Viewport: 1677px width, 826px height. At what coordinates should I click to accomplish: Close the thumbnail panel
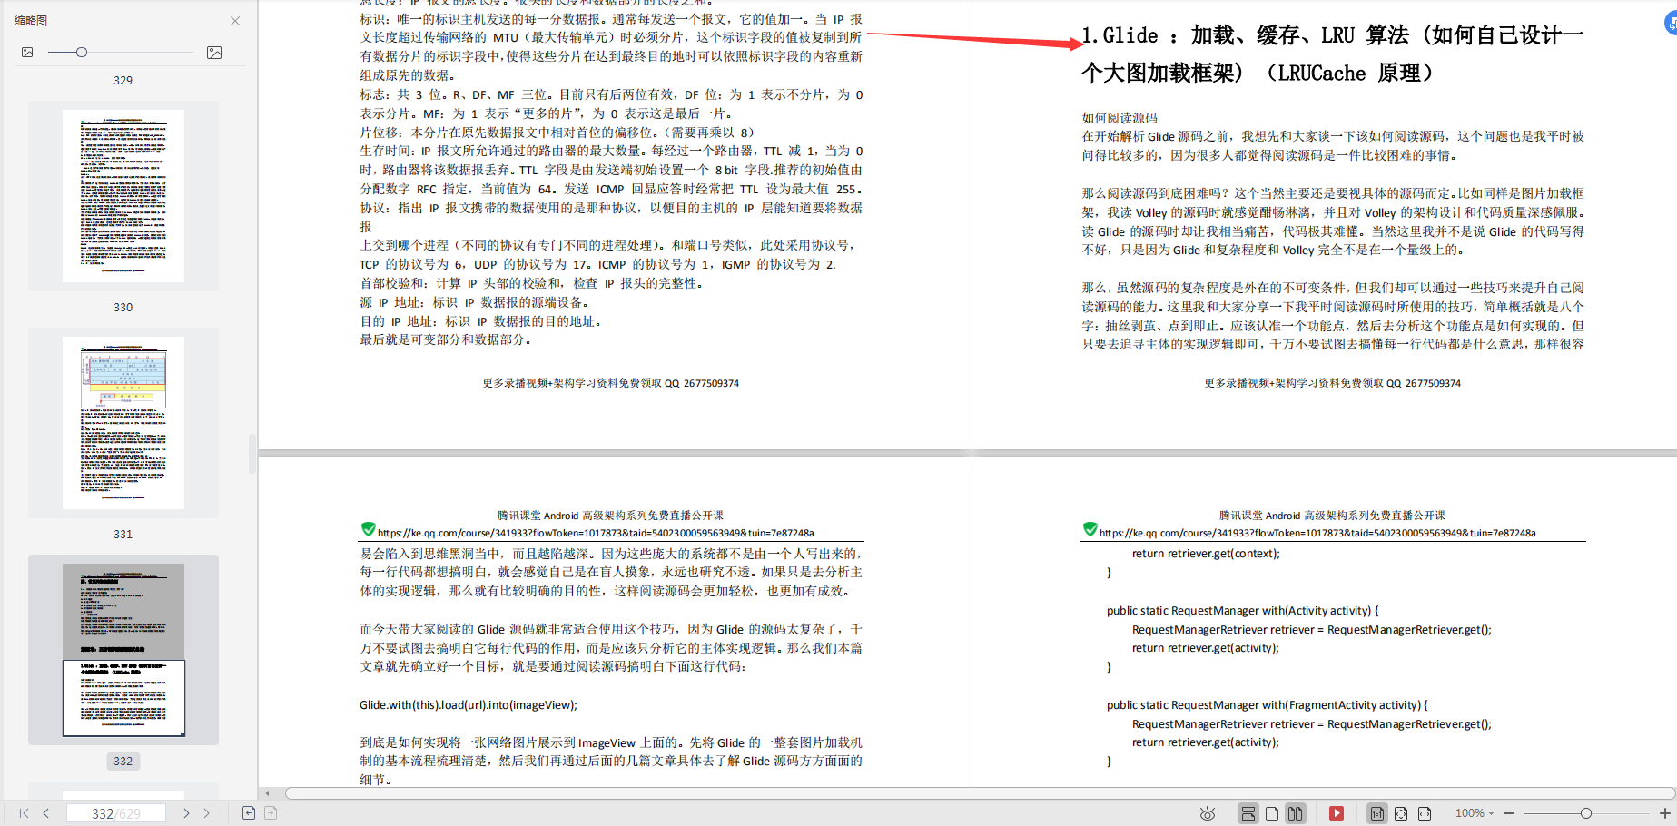tap(235, 21)
